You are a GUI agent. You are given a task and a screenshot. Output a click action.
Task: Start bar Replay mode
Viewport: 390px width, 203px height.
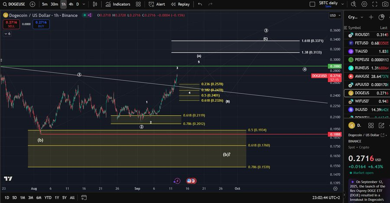180,4
